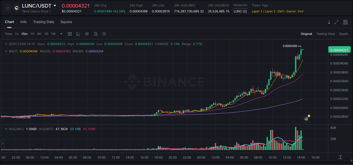Collapse the MA indicator info row

pyautogui.click(x=6, y=51)
